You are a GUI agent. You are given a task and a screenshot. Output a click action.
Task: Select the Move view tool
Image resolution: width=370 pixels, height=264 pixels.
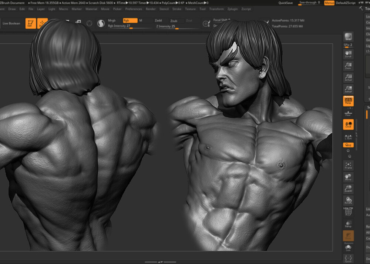[x=348, y=177]
